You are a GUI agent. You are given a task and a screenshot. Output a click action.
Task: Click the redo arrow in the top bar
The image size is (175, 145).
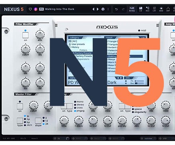click(x=123, y=9)
